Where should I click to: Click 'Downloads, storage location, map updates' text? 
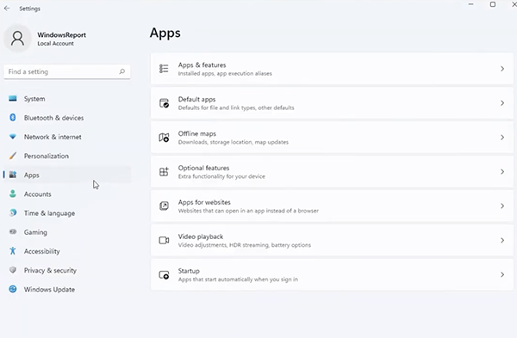(x=234, y=142)
